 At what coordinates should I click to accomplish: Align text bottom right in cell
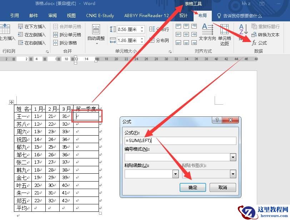coord(194,43)
